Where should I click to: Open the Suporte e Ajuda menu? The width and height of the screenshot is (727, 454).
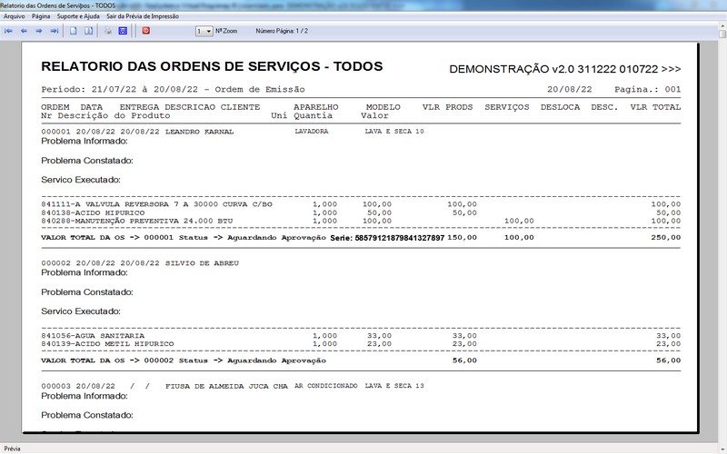78,16
